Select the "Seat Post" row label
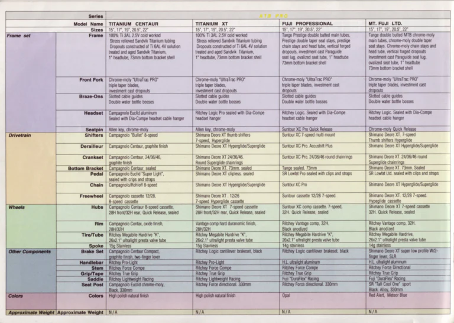Image resolution: width=454 pixels, height=323 pixels. tap(92, 285)
